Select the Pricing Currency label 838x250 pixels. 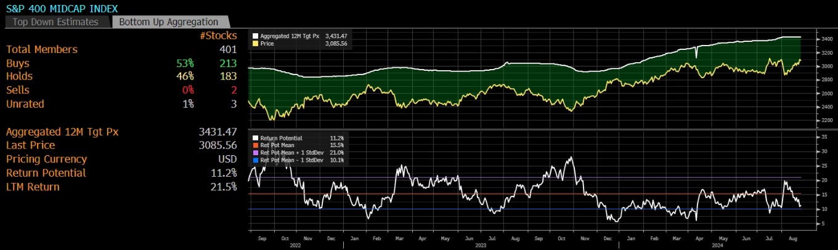[x=46, y=159]
